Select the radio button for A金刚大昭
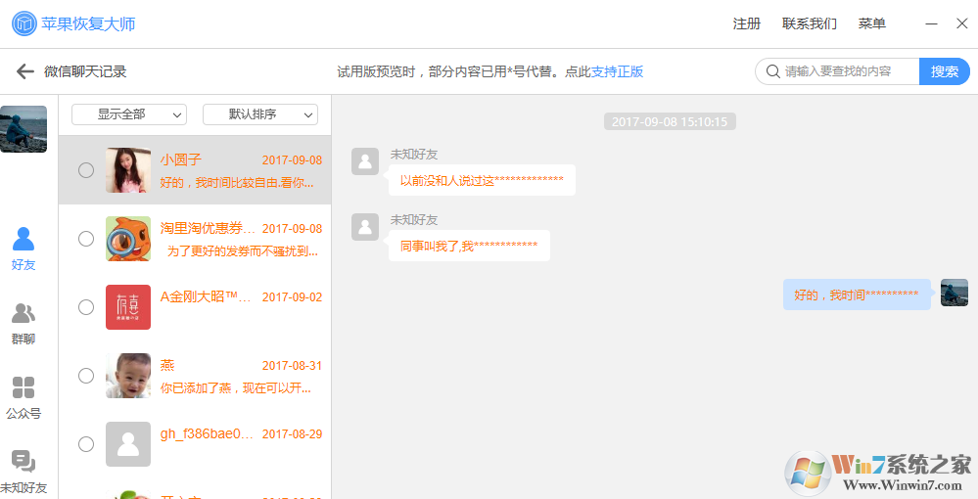 86,307
